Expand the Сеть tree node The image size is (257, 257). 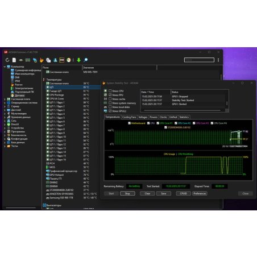pos(5,121)
